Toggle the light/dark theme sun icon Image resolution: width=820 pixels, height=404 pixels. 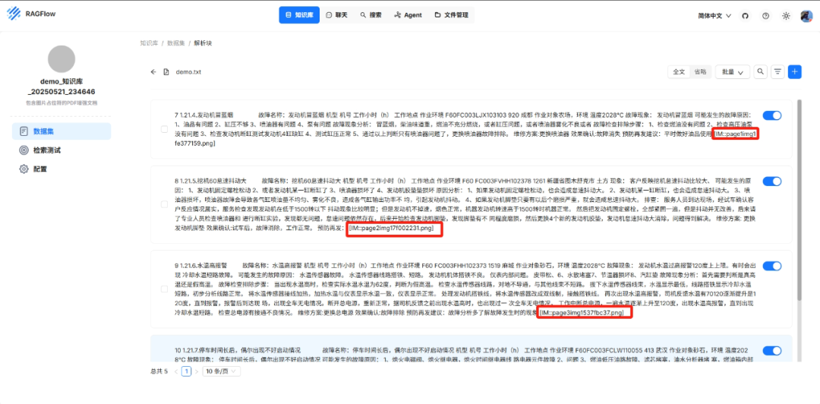click(786, 16)
